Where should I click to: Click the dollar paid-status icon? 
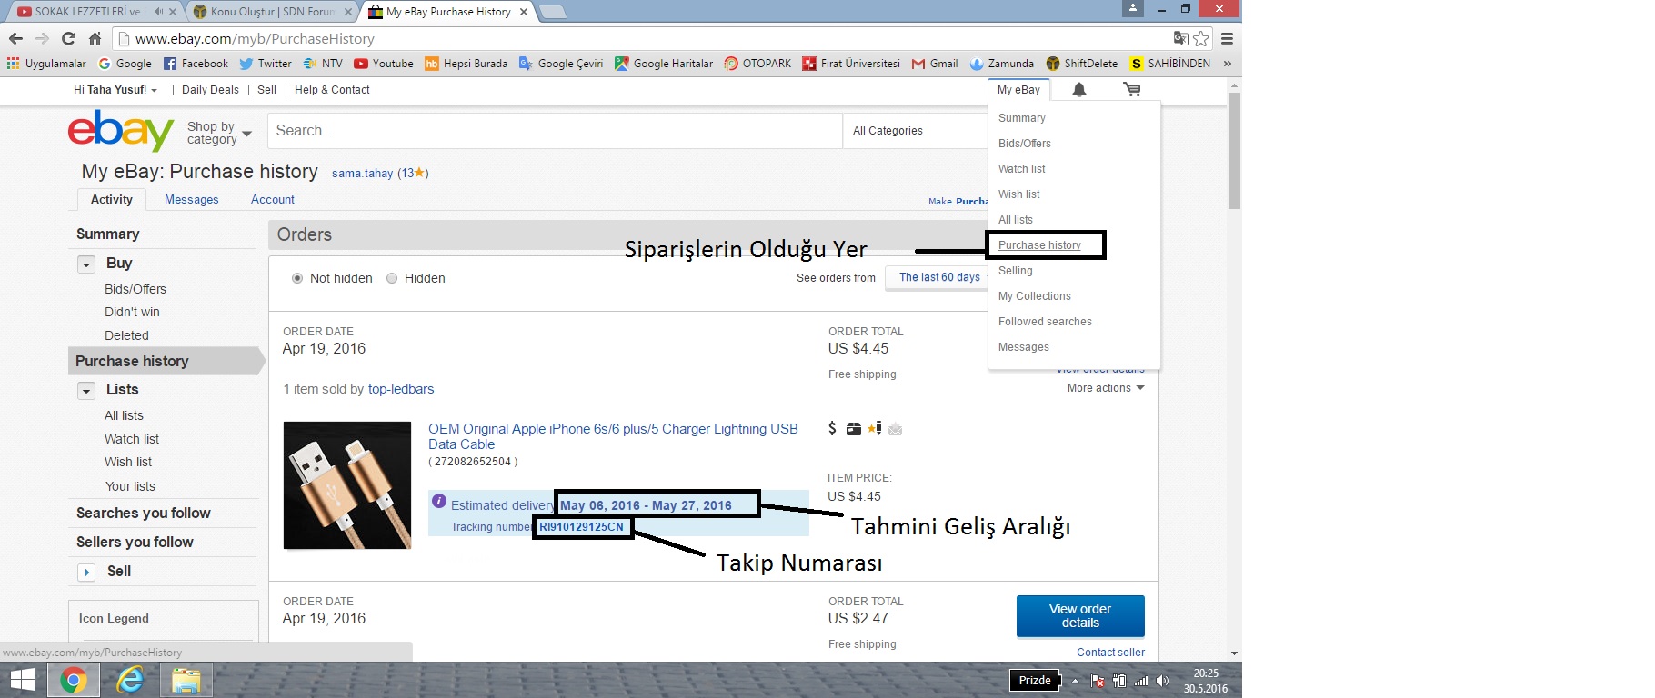[832, 428]
